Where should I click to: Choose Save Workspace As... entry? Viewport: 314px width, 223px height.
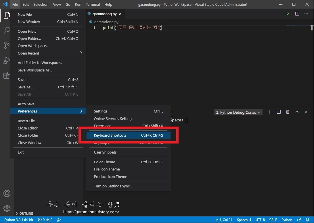48,70
